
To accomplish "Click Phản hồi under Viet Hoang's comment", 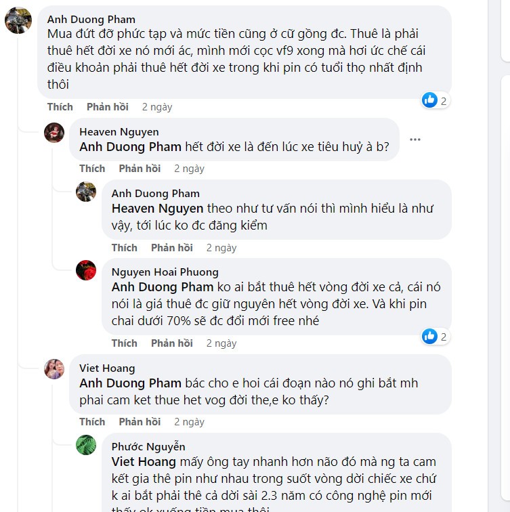I will (x=140, y=422).
